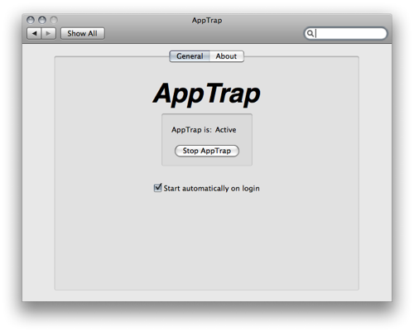
Task: Open Show All preferences
Action: tap(83, 34)
